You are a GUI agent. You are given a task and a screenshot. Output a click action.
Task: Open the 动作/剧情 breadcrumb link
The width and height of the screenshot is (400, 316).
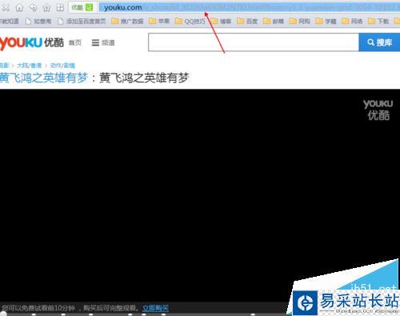[62, 66]
